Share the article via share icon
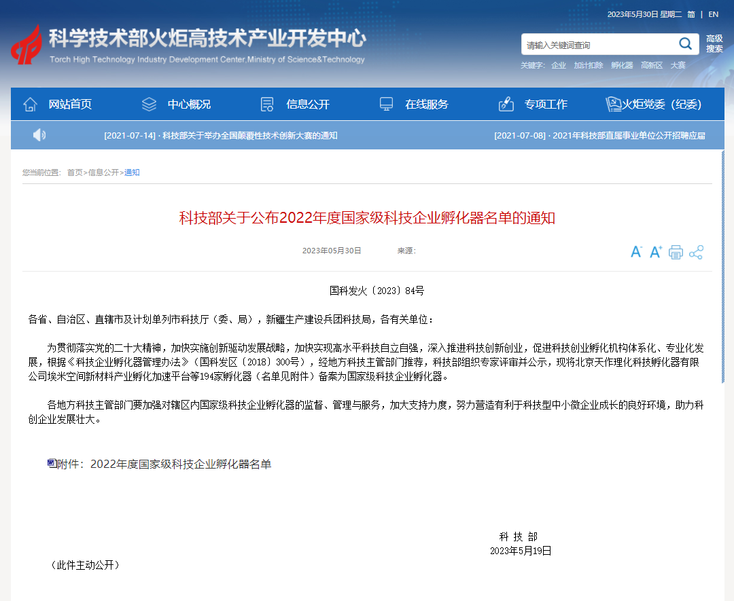734x601 pixels. [x=696, y=252]
